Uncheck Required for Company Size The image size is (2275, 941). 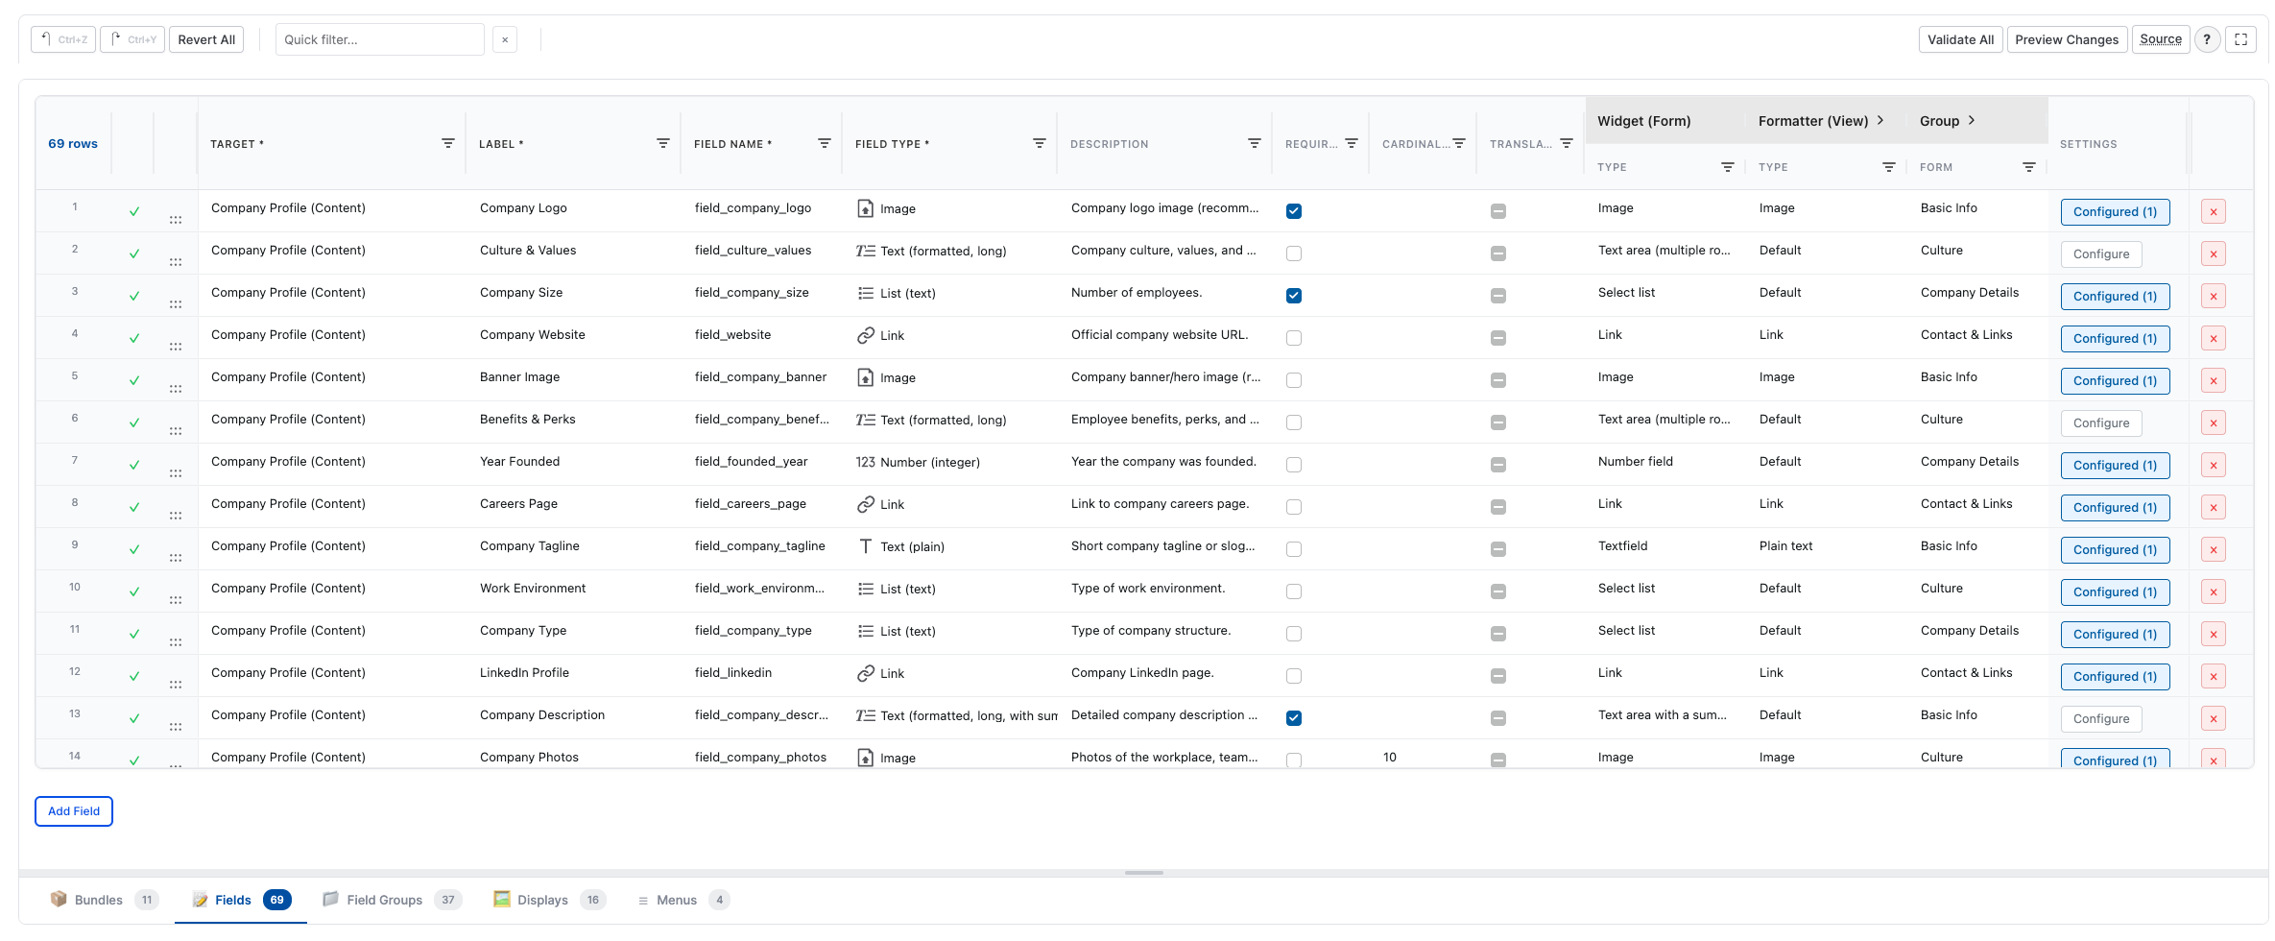pyautogui.click(x=1294, y=296)
